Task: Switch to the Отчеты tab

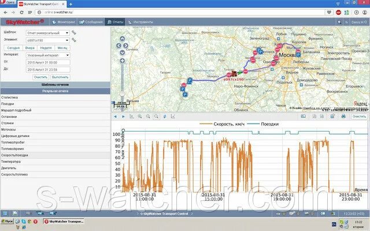Action: click(x=115, y=22)
